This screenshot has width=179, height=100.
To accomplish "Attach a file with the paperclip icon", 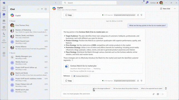I will (x=154, y=94).
